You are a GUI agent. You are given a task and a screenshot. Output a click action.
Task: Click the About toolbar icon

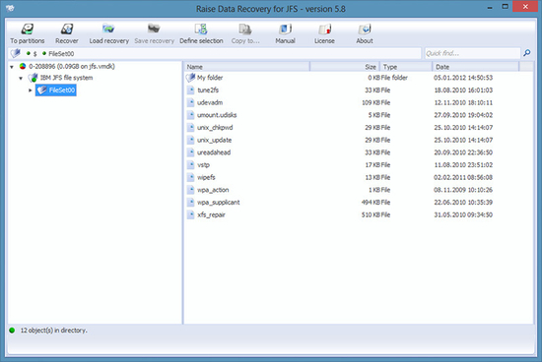pos(365,30)
